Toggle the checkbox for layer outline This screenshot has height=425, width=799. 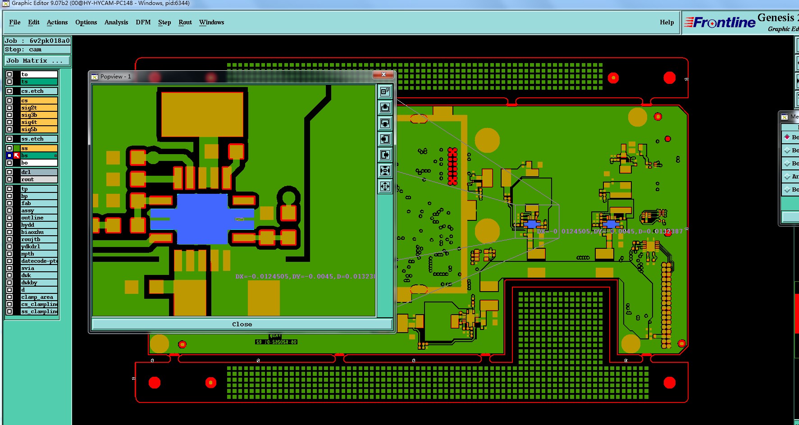9,218
